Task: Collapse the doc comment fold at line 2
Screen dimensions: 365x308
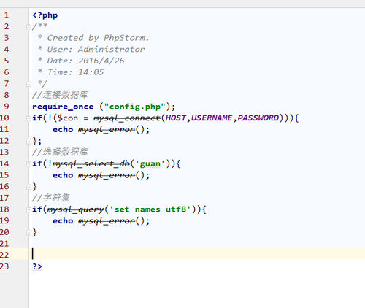Action: tap(28, 26)
